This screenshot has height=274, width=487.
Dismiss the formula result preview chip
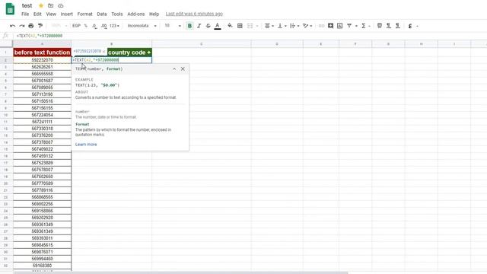coord(103,51)
